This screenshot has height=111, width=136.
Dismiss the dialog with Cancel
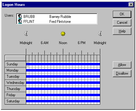click(x=122, y=23)
